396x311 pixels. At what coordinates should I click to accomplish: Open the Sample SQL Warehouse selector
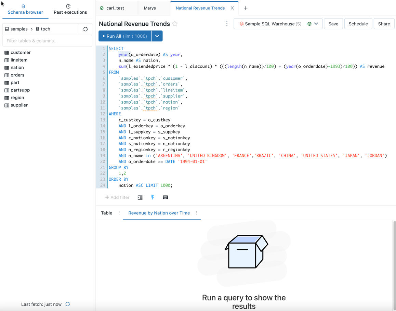point(278,24)
